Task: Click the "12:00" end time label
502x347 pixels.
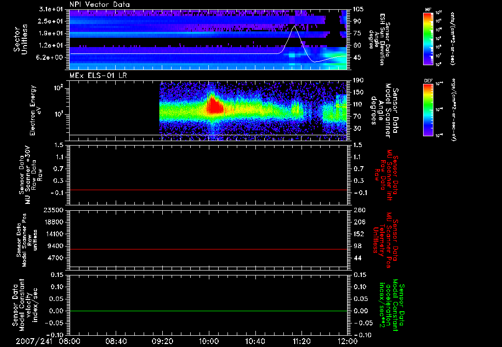Action: [348, 341]
